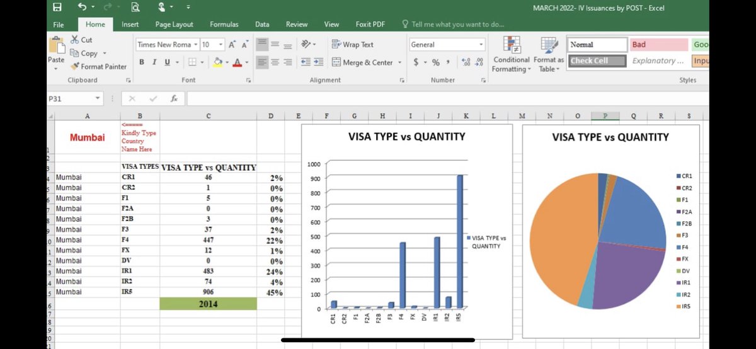
Task: Toggle Align Right horizontal alignment
Action: coord(287,62)
